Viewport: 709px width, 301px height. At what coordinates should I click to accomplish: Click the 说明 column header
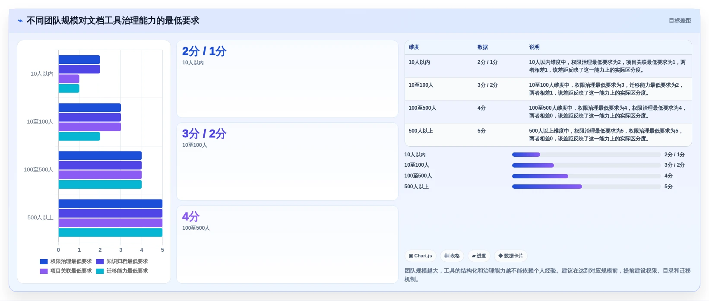pos(535,48)
